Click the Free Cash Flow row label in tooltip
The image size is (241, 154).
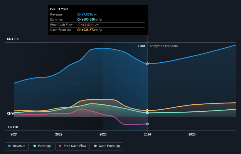61,25
